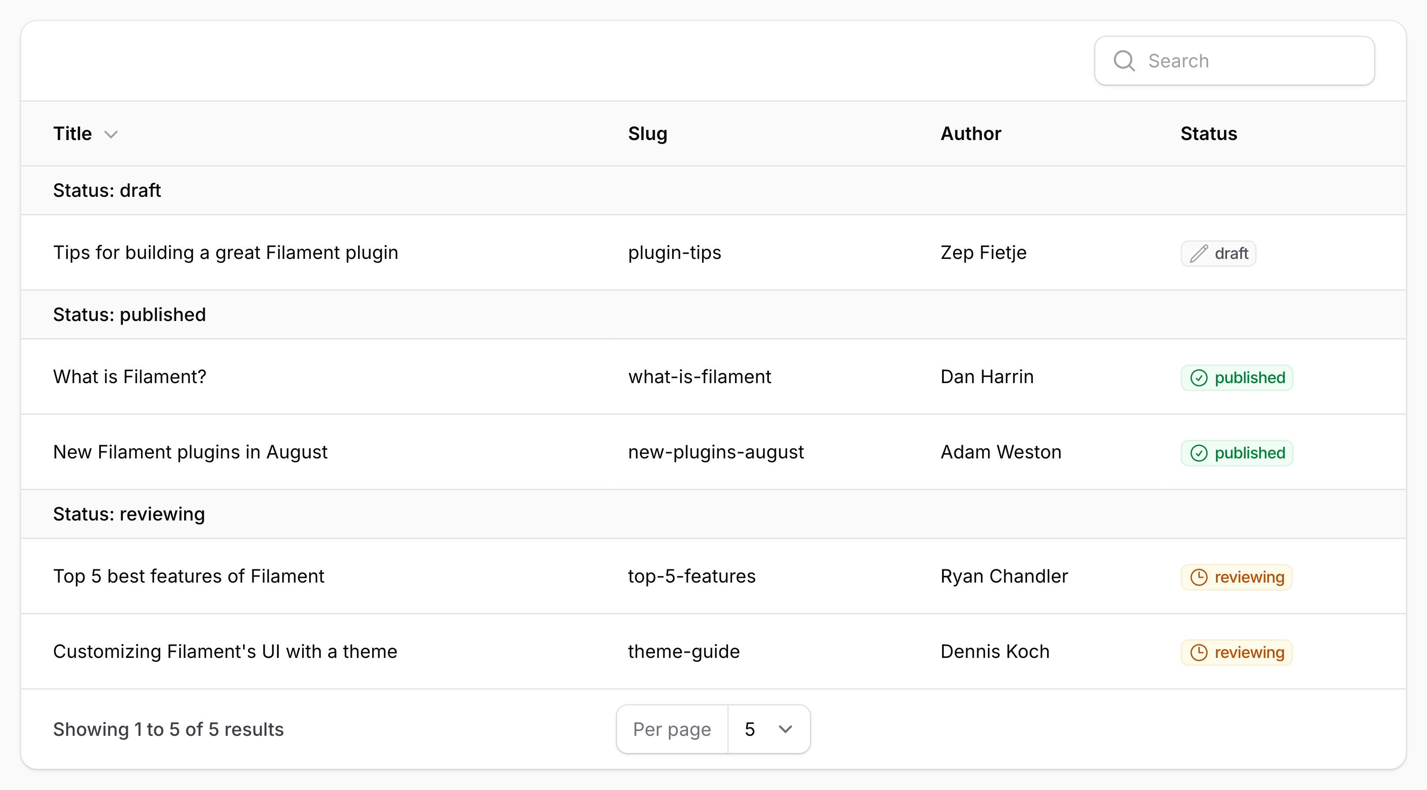Viewport: 1427px width, 790px height.
Task: Click 'Showing 1 to 5 of 5 results' text
Action: [x=168, y=729]
